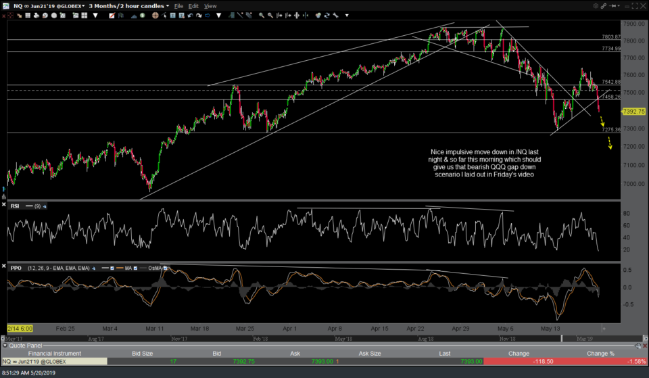Close the PPO indicator panel
The height and width of the screenshot is (378, 649).
4,266
